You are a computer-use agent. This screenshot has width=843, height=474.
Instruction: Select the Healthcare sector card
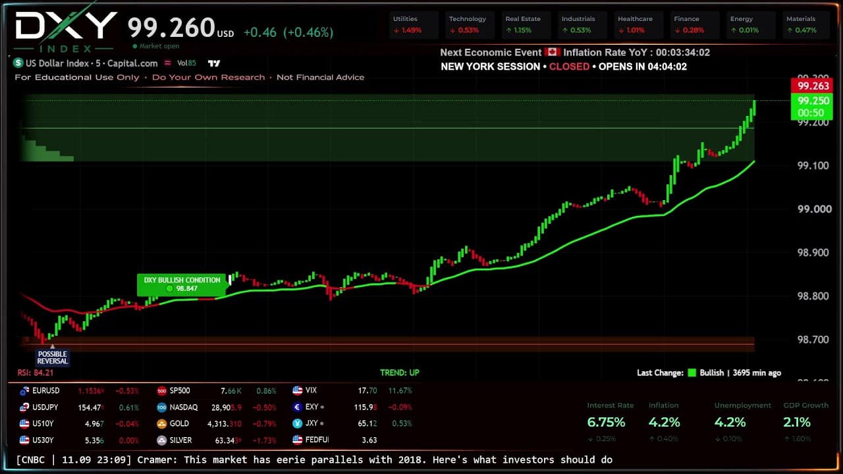(x=639, y=25)
